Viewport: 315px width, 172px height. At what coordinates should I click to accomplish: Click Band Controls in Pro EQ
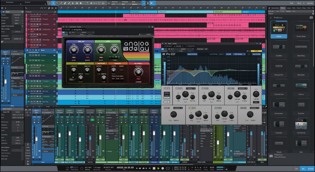(192, 54)
